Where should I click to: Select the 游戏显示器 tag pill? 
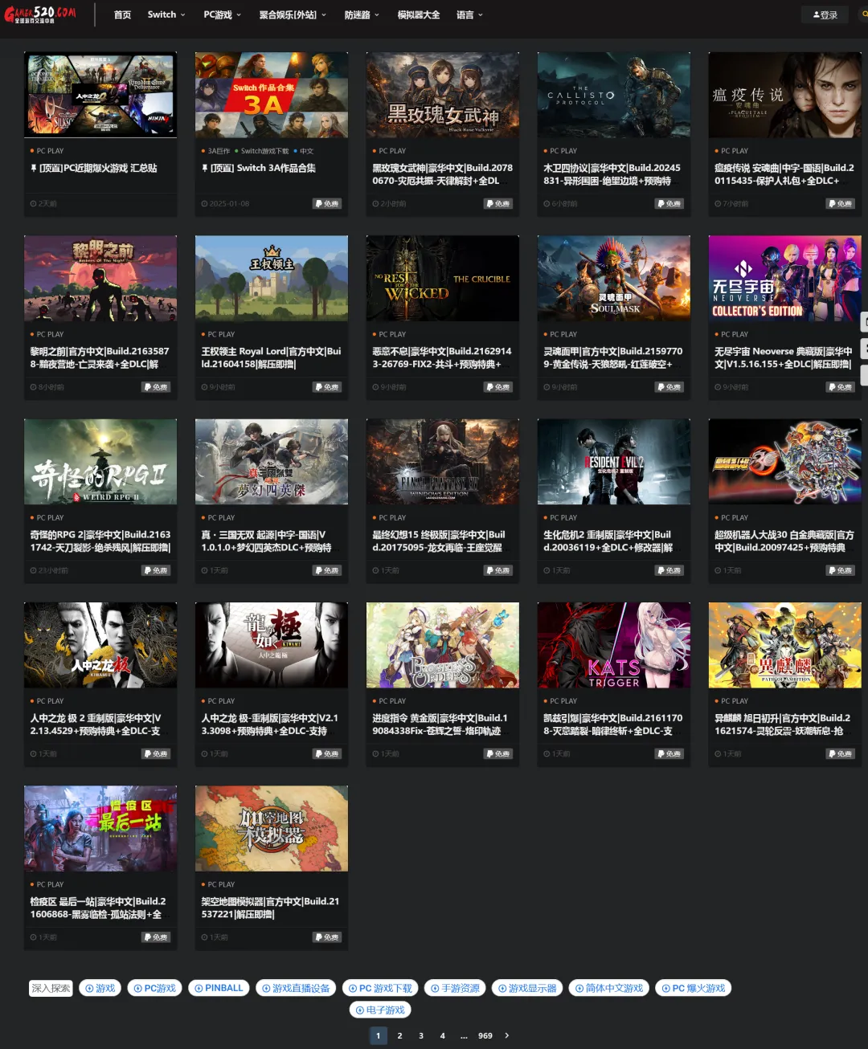pyautogui.click(x=527, y=988)
